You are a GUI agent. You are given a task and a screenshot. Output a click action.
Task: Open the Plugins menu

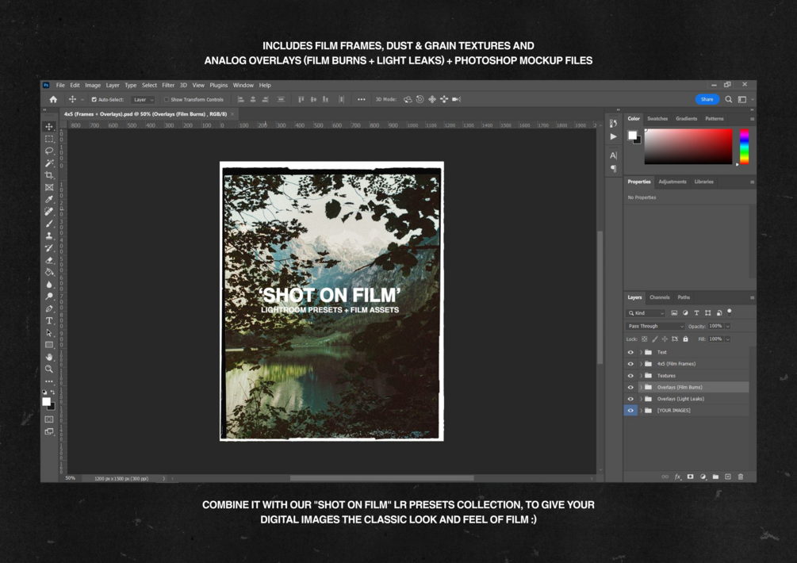(219, 86)
